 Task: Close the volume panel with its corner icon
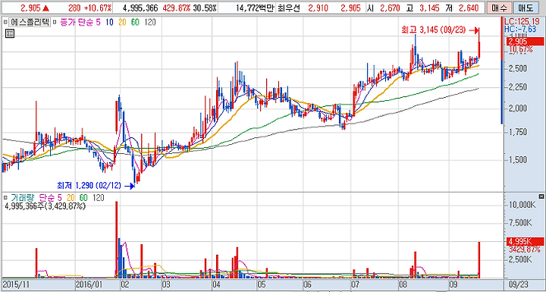pos(541,196)
